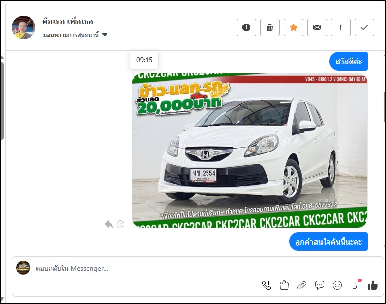Screen dimensions: 386x304
Task: Open the shopping bag products icon
Action: pyautogui.click(x=284, y=285)
